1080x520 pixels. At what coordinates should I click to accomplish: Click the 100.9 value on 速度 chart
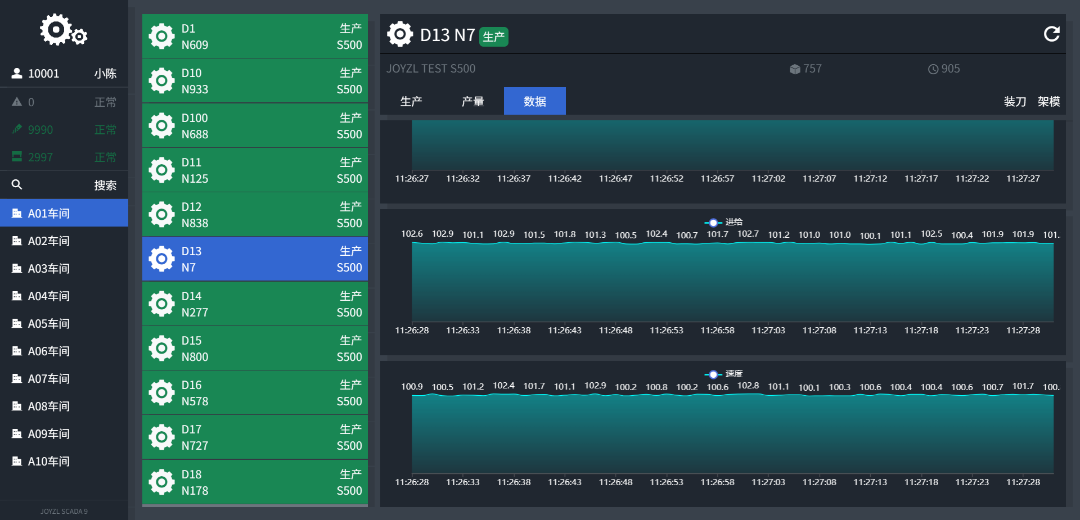[412, 386]
